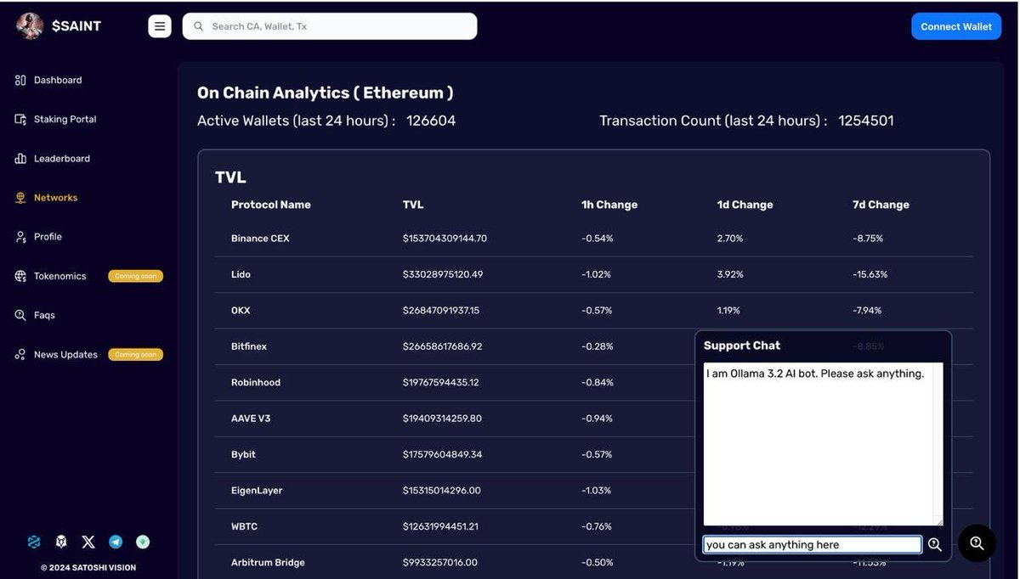1020x579 pixels.
Task: Click TVL value $26847091937.15
Action: (441, 311)
